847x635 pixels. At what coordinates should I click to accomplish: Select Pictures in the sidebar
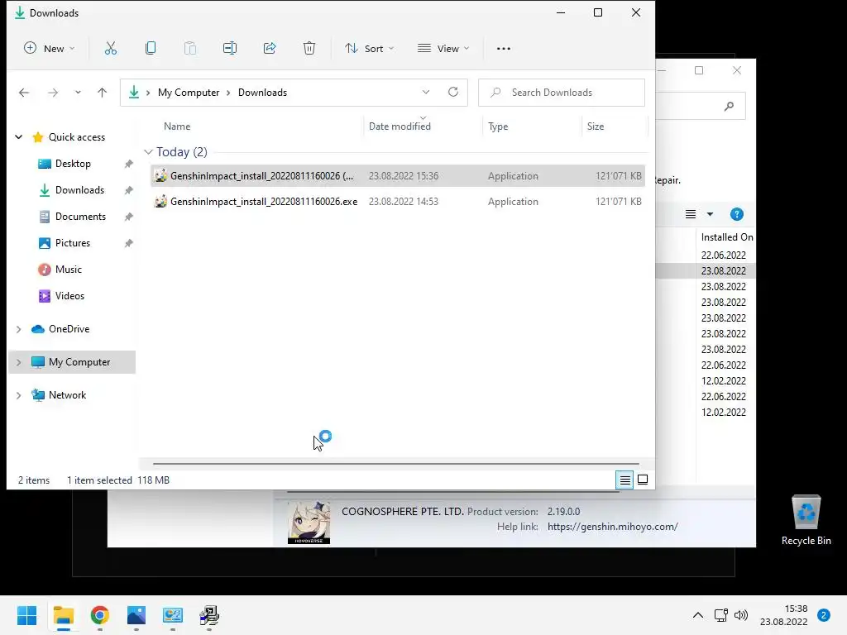[x=73, y=243]
